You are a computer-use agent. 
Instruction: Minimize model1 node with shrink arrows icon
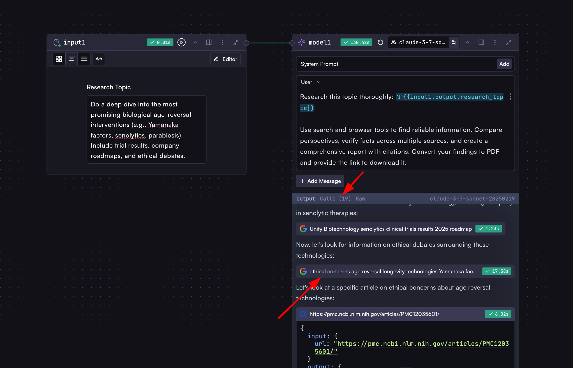(x=509, y=42)
